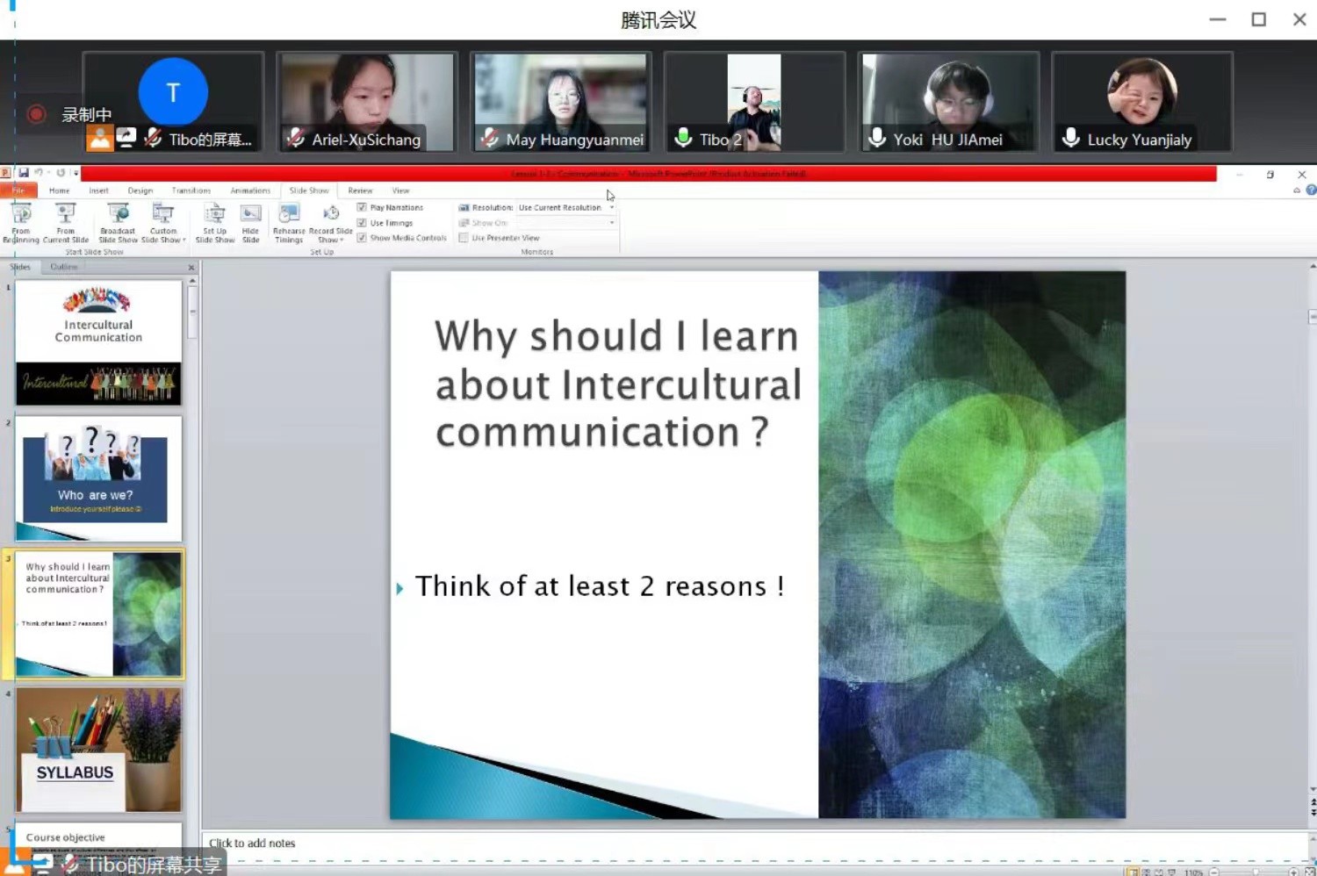Open Broadcast Slide Show
This screenshot has width=1317, height=876.
click(118, 223)
